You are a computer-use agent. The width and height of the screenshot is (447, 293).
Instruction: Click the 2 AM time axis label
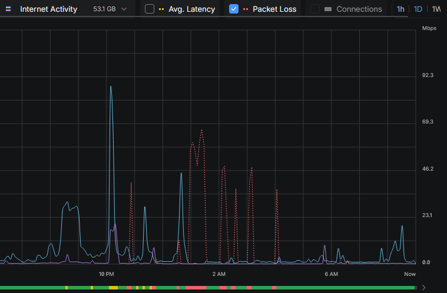click(x=219, y=274)
